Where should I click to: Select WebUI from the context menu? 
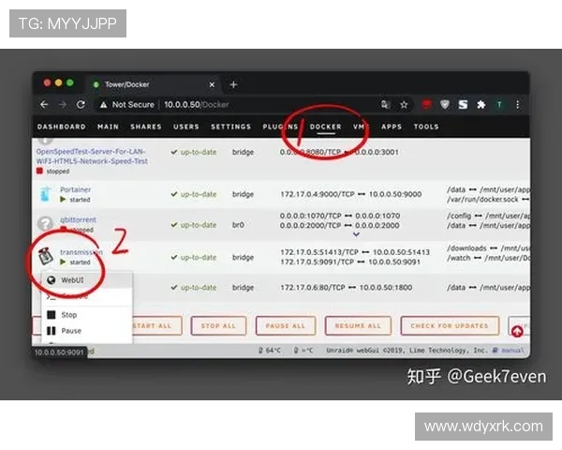[x=76, y=279]
